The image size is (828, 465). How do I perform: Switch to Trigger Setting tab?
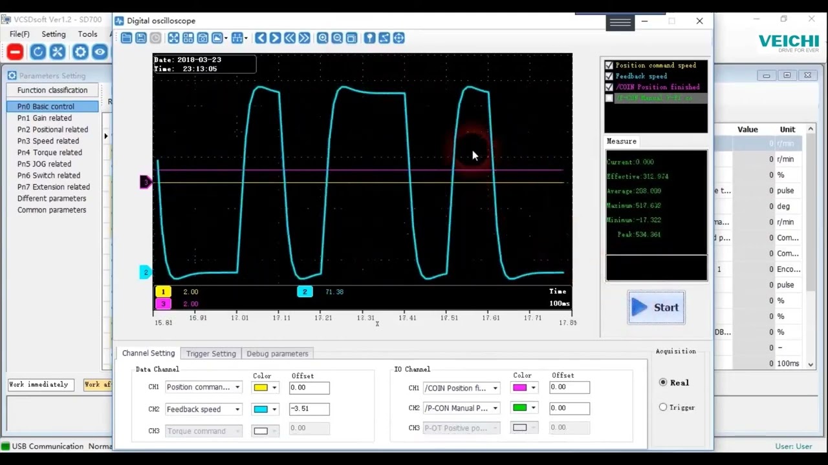point(211,353)
